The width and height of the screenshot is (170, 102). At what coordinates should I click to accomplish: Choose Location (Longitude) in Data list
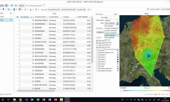(x=112, y=28)
